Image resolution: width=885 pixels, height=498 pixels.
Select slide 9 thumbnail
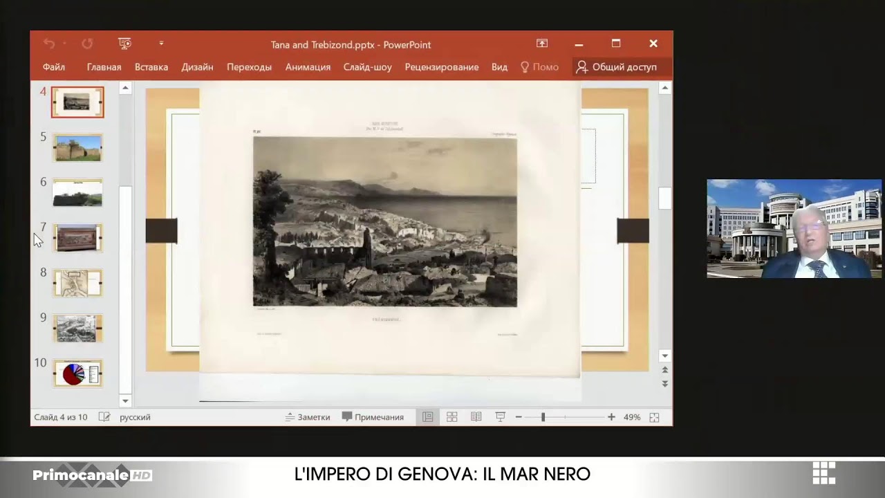pos(77,329)
